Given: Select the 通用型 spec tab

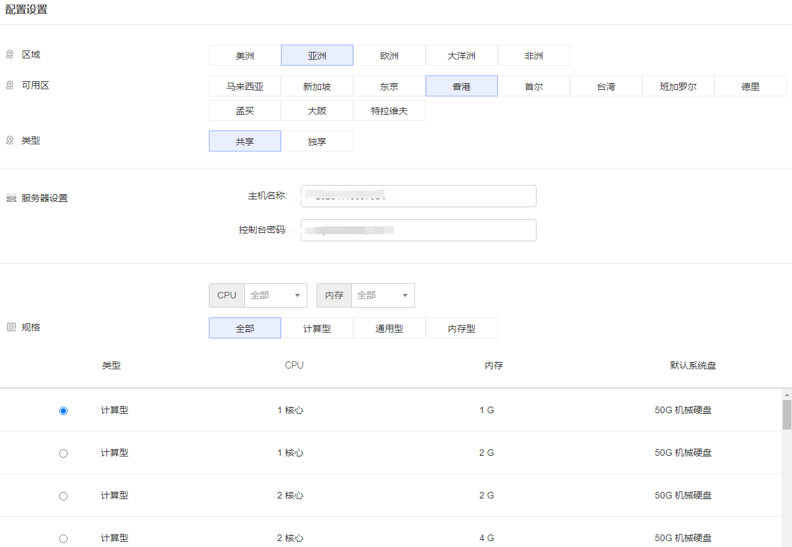Looking at the screenshot, I should pos(389,328).
